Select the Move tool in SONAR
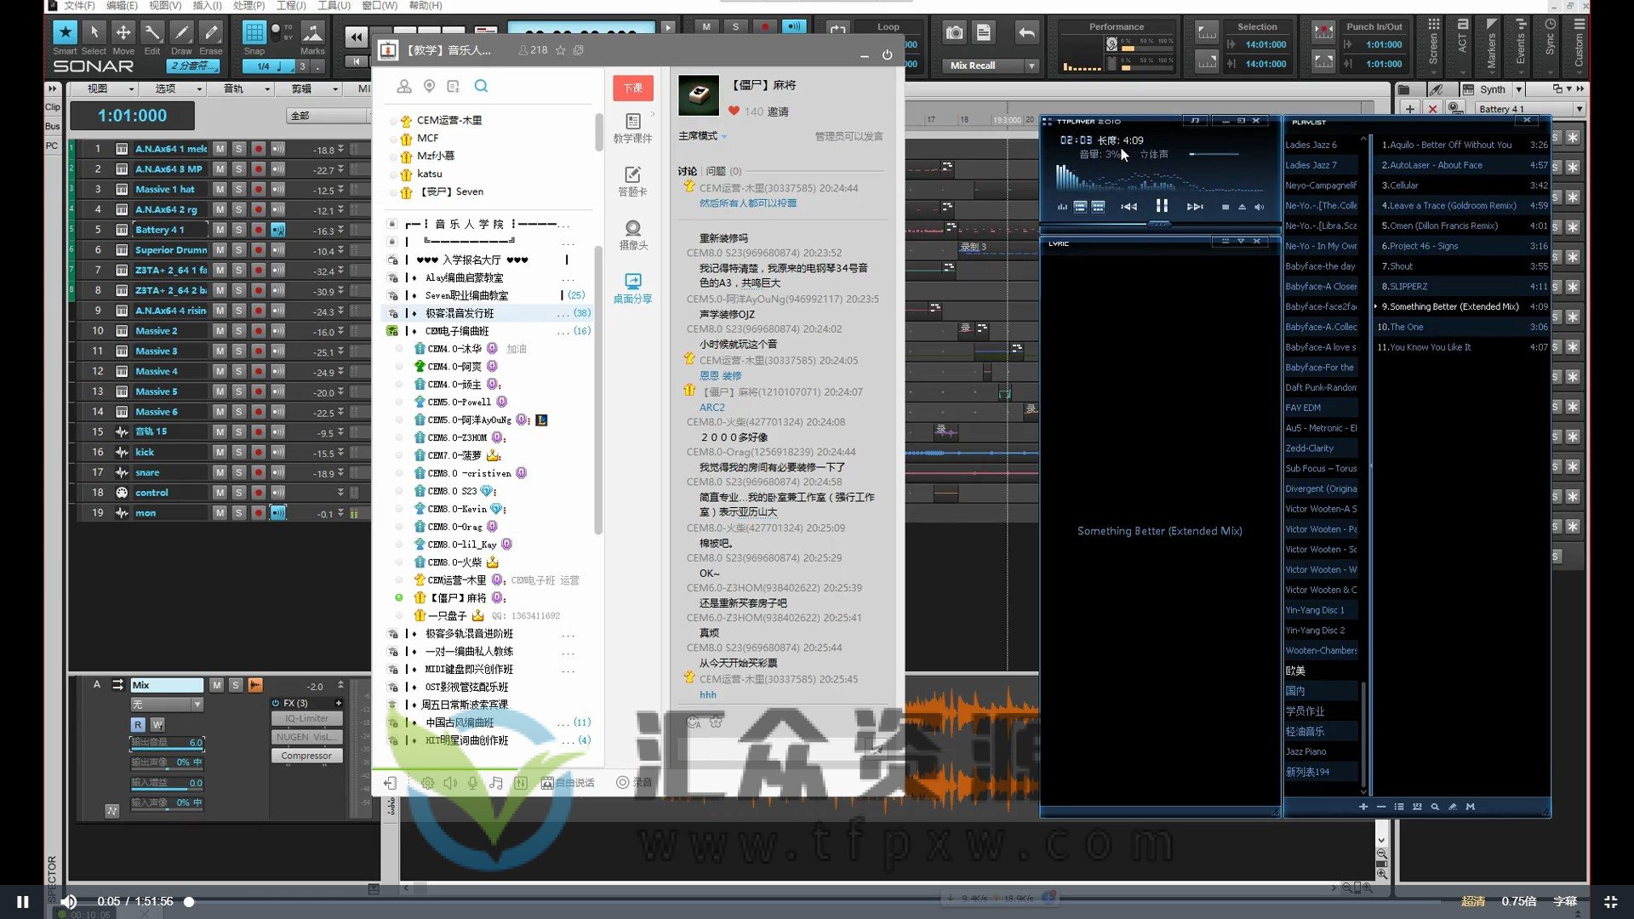 (x=123, y=32)
